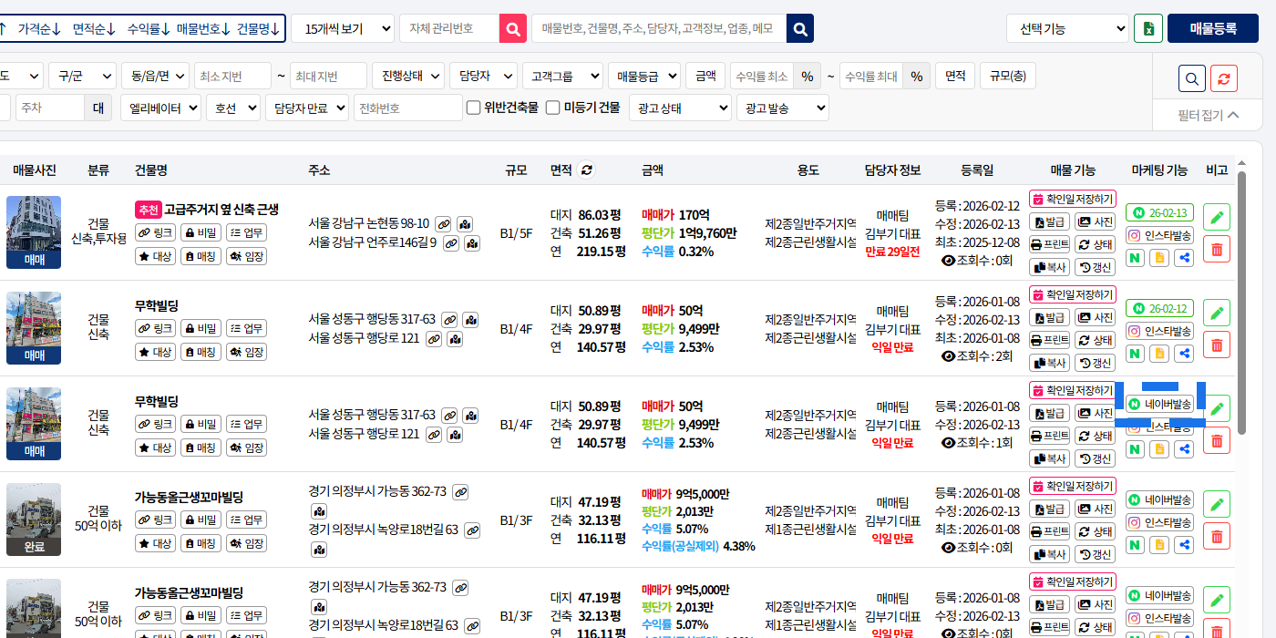Enable the 위반건축물 checkbox
The image size is (1276, 638).
click(474, 108)
